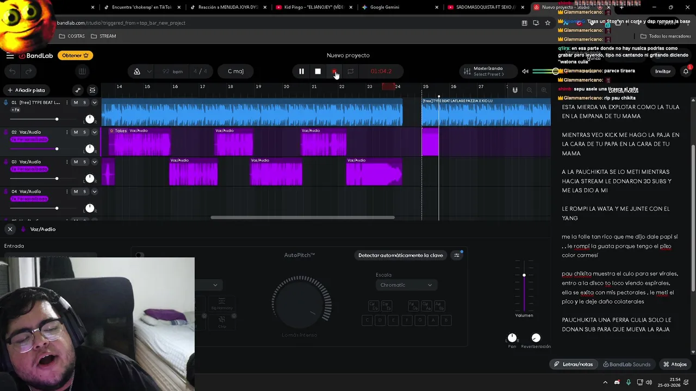Open track 02 three-dot options menu
Viewport: 696px width, 391px height.
(67, 132)
